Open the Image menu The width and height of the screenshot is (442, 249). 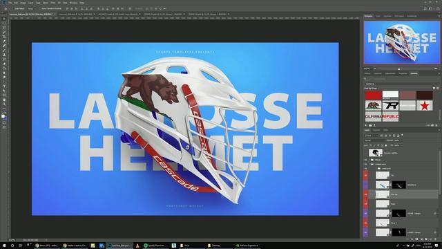23,3
